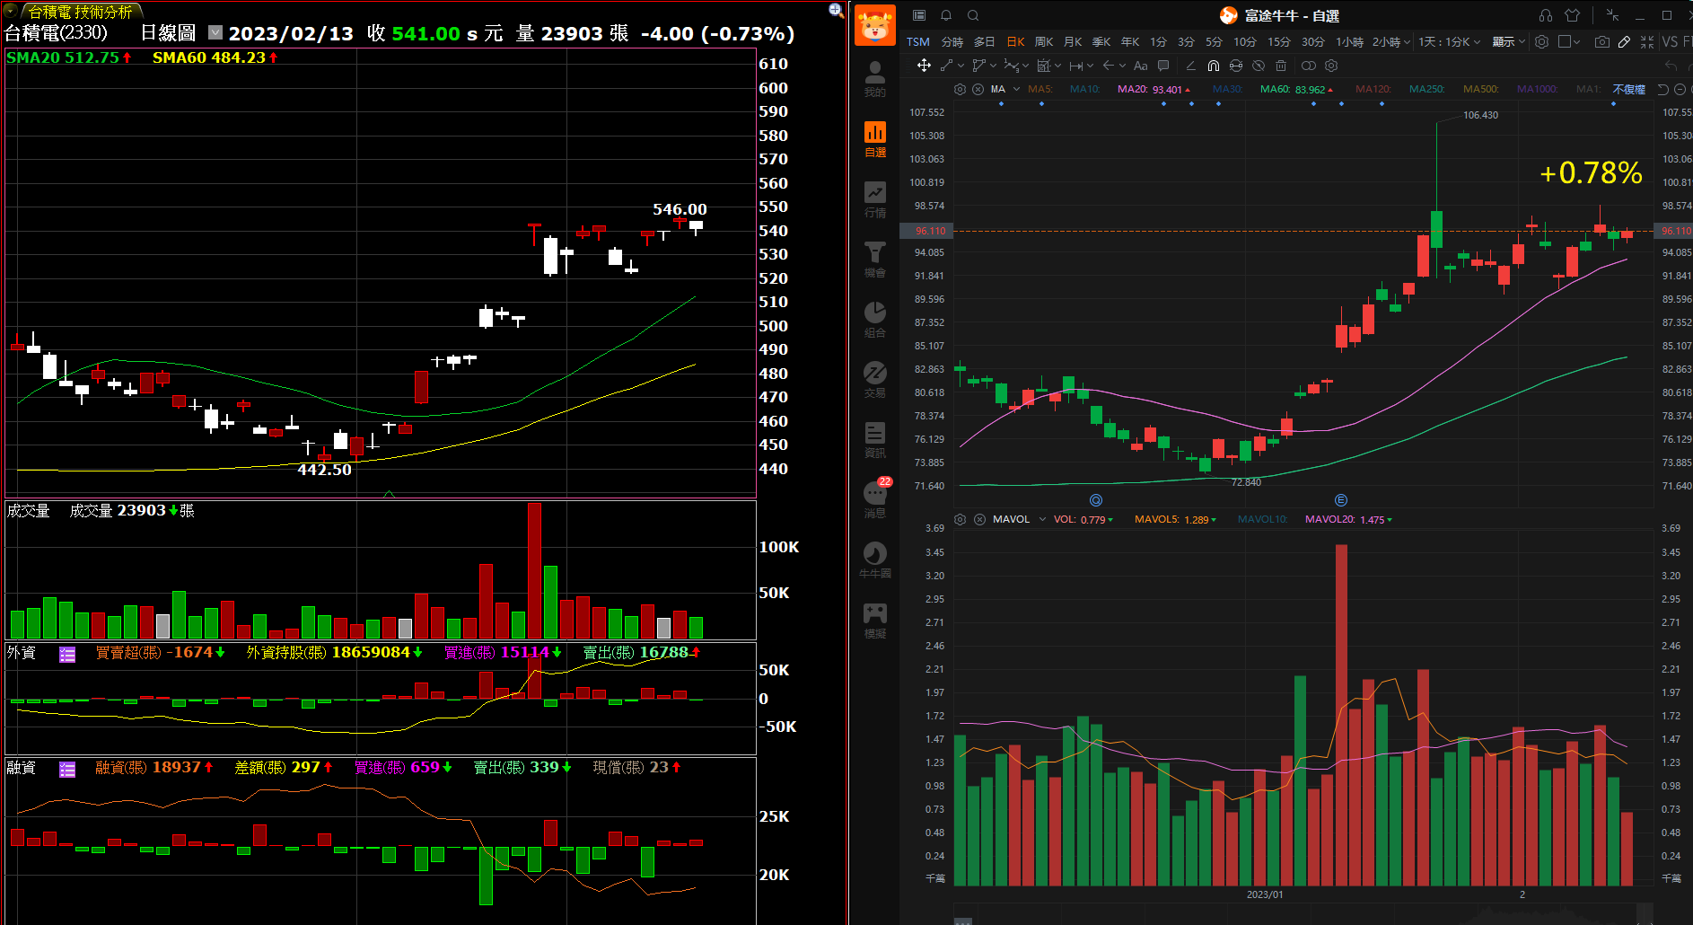Toggle the magnet snap mode

[x=1213, y=66]
